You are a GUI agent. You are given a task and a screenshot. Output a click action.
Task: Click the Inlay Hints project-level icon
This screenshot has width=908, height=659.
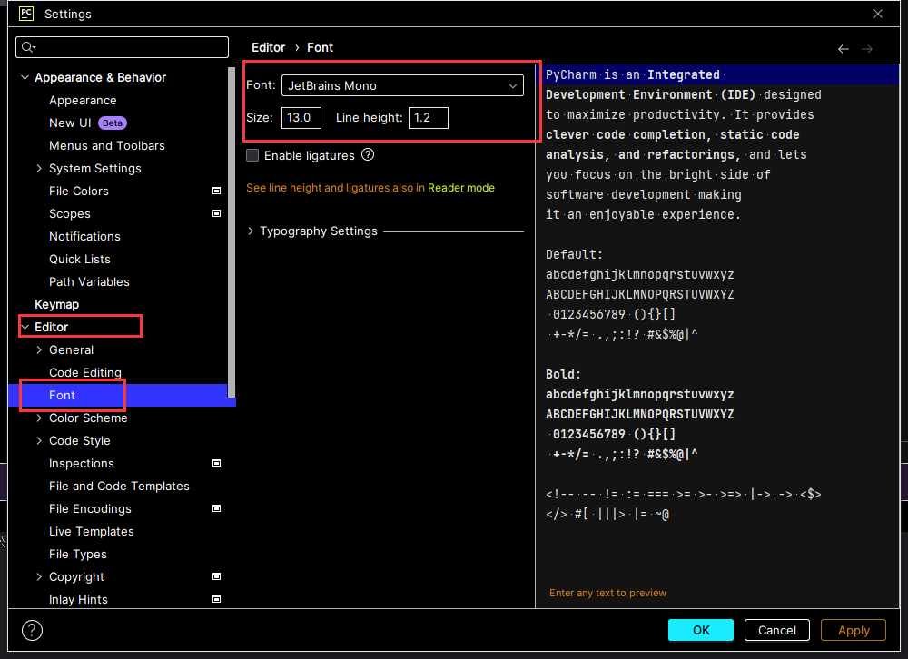217,599
